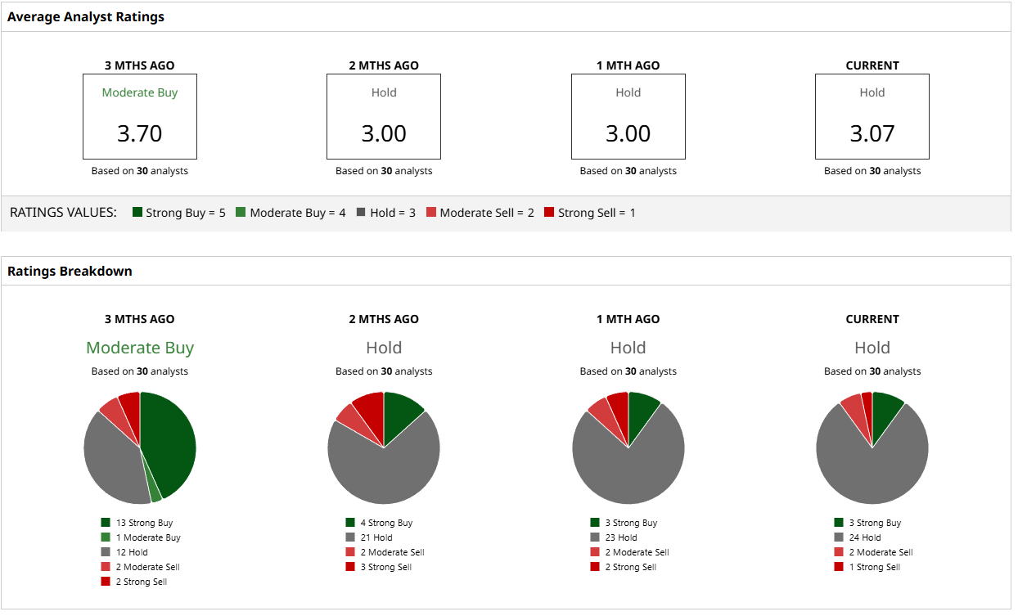Screen dimensions: 1018x616
Task: Click the 12 Hold legend icon
Action: [x=106, y=552]
